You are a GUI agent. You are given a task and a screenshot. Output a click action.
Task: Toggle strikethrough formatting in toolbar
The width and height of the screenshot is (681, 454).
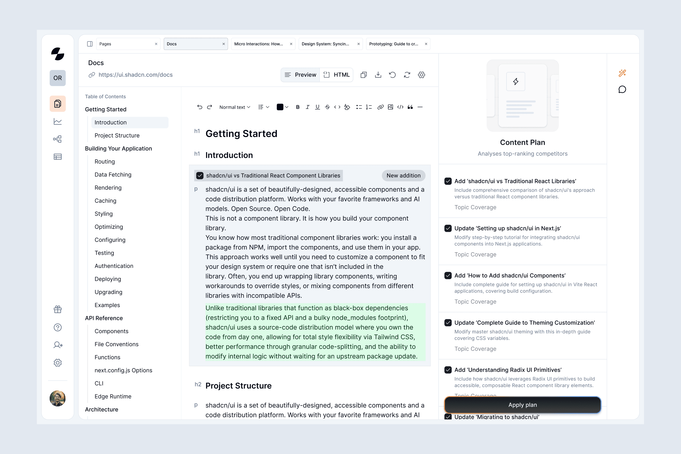click(327, 107)
